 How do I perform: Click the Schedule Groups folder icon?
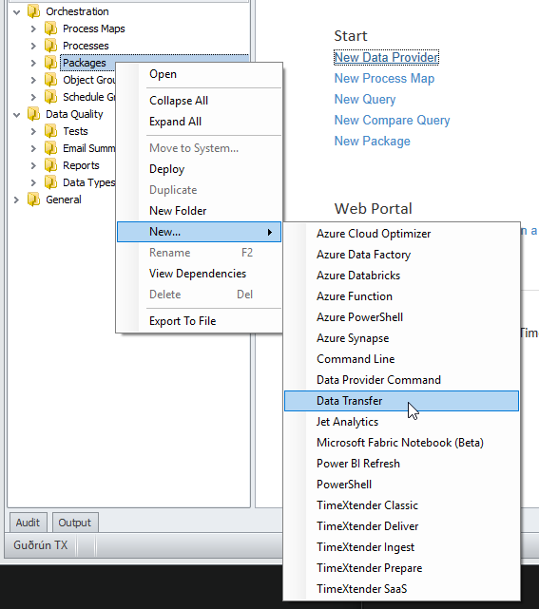51,97
